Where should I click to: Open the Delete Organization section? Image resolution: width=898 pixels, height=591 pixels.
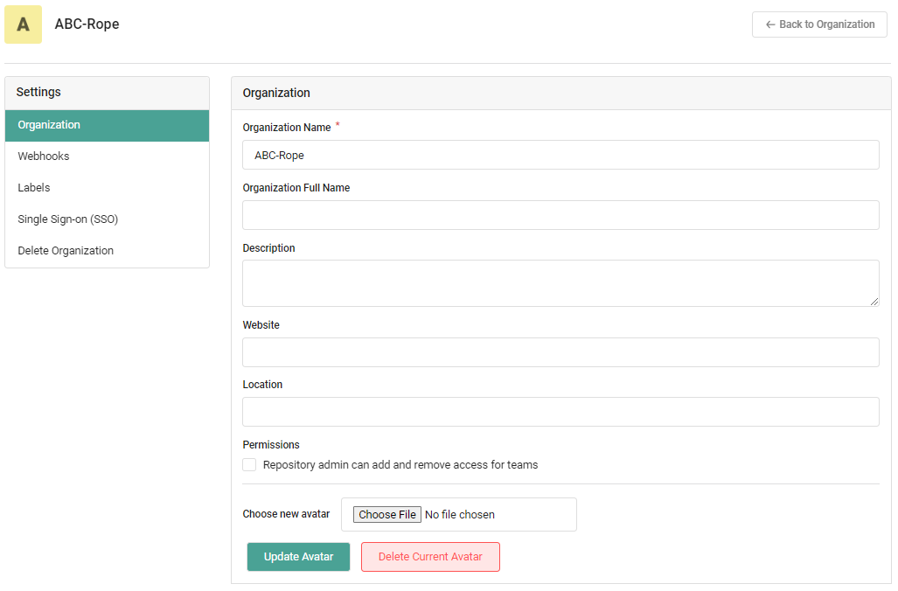tap(66, 251)
